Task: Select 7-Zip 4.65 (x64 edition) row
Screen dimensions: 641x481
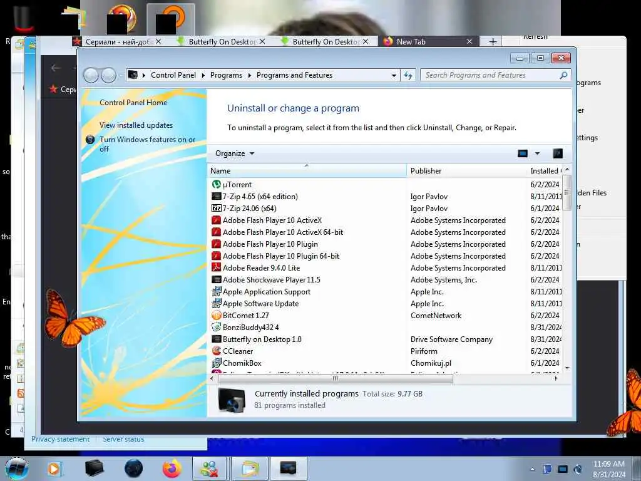Action: pyautogui.click(x=385, y=196)
